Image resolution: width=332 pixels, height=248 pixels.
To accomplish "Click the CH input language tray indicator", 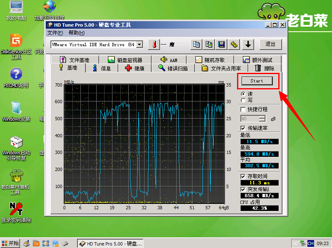I will tap(310, 243).
